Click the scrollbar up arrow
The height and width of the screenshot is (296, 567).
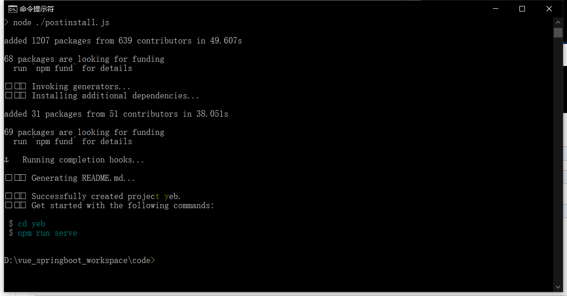pyautogui.click(x=558, y=22)
